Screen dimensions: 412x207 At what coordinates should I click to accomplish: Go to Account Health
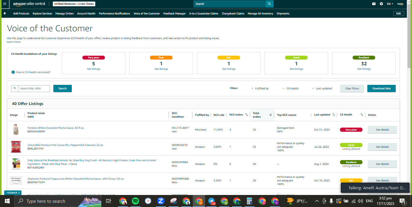[86, 14]
